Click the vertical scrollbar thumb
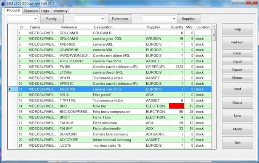This screenshot has width=259, height=163. click(x=214, y=35)
